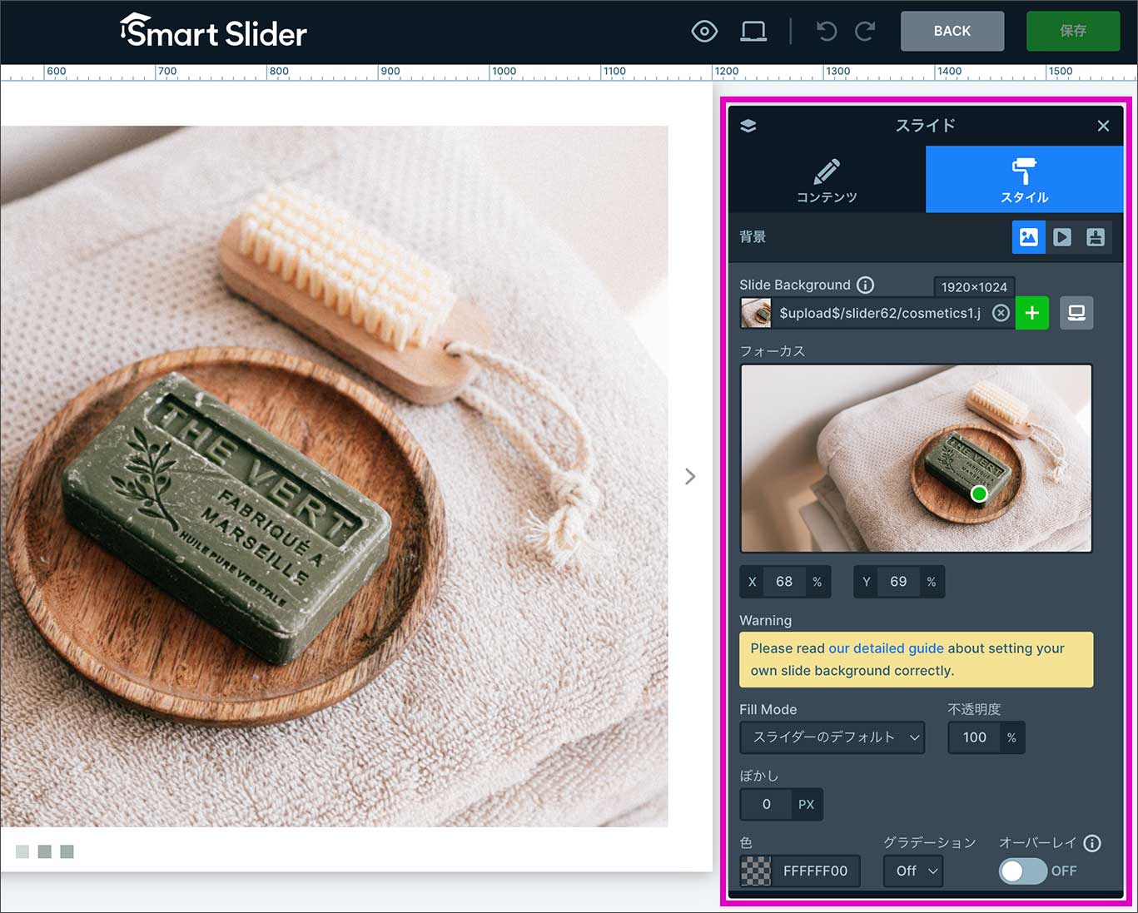This screenshot has height=913, width=1138.
Task: Click the focus X percentage field
Action: [783, 582]
